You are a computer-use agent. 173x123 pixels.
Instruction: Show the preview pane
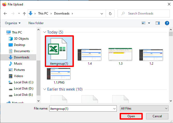point(158,23)
